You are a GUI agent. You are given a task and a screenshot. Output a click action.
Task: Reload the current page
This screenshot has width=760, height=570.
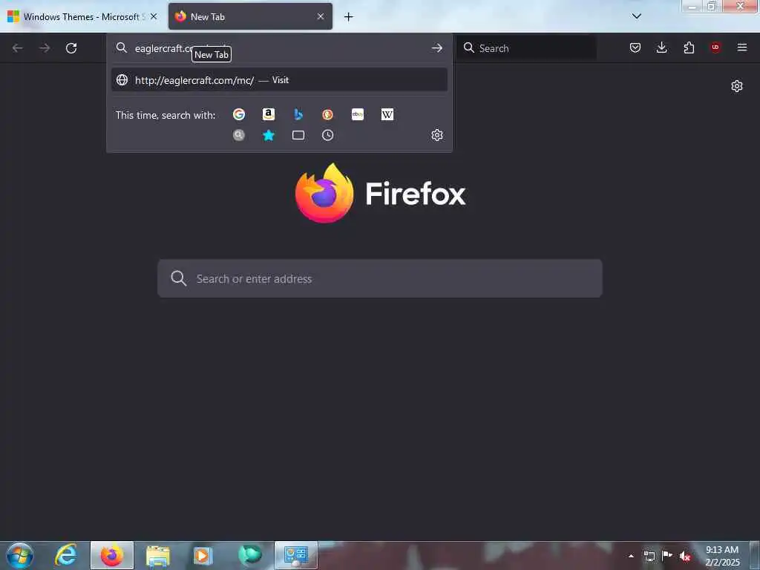71,48
